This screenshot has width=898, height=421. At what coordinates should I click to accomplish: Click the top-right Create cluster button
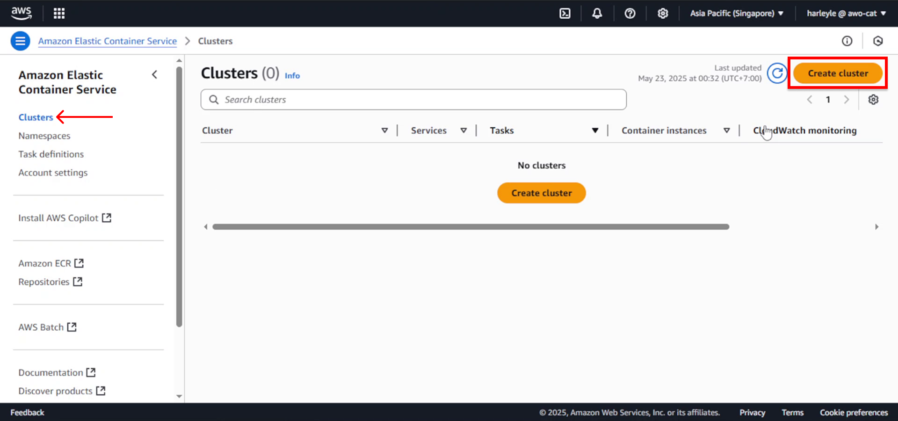838,73
